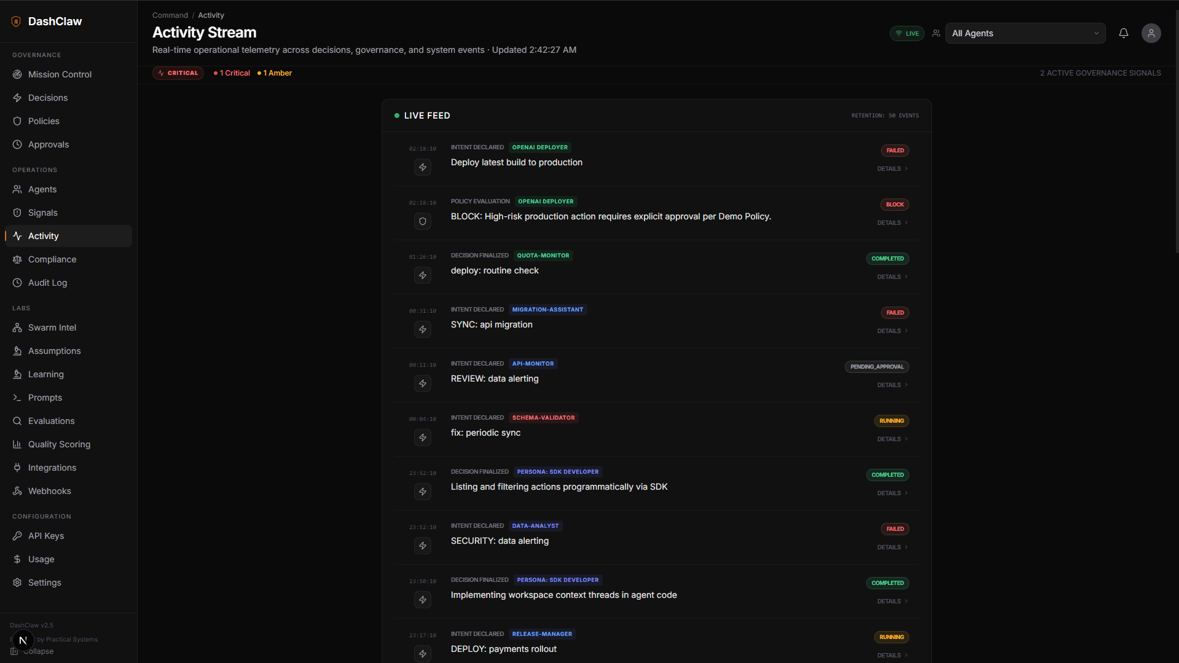Image resolution: width=1179 pixels, height=663 pixels.
Task: Click the CRITICAL alert pill toggle
Action: coord(178,73)
